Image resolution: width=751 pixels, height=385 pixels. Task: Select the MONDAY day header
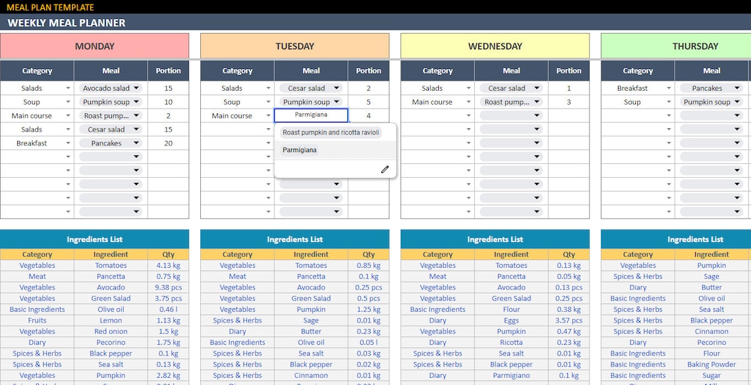tap(94, 46)
